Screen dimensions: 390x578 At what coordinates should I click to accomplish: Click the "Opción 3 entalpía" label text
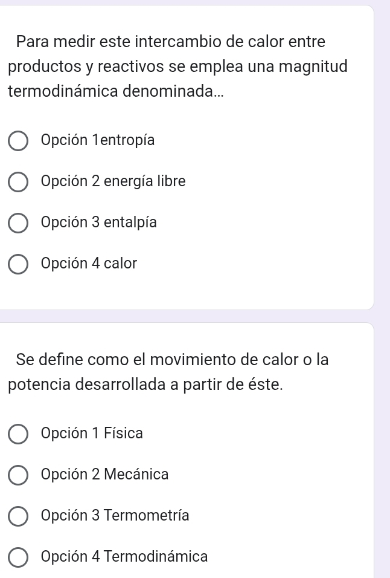[99, 222]
